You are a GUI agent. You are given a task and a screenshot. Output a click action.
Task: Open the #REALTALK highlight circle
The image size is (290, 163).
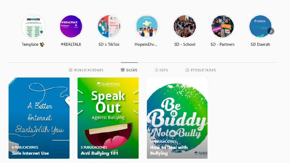tap(71, 26)
